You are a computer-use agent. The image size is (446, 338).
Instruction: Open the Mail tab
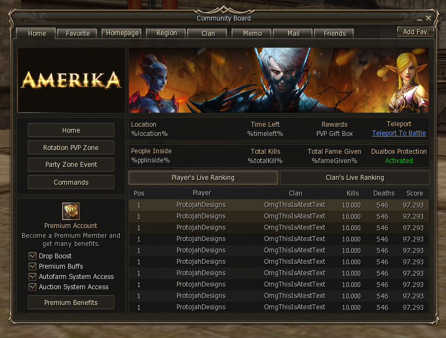click(293, 33)
